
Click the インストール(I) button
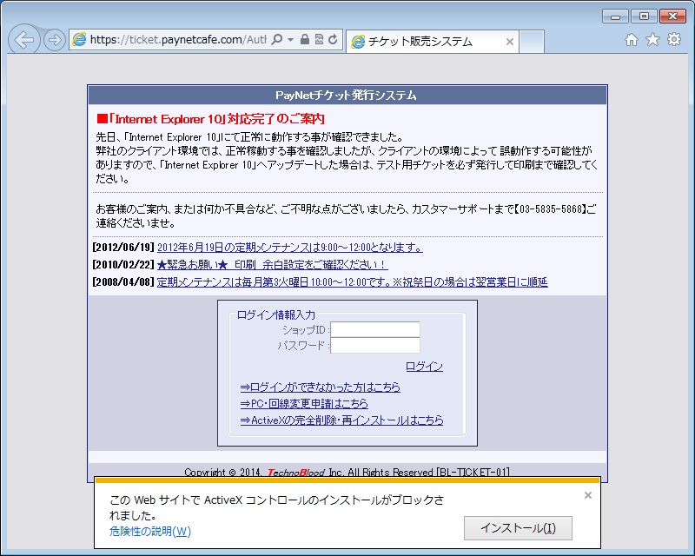pos(518,528)
